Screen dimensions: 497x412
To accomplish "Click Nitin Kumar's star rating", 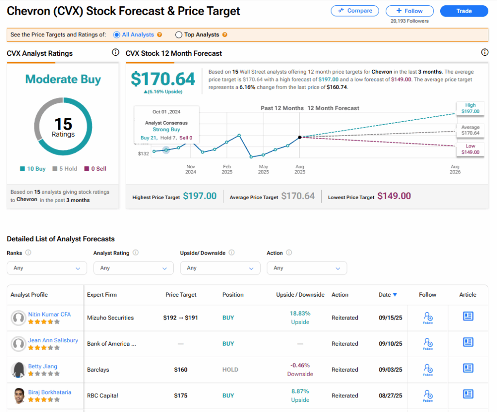I will [x=44, y=322].
